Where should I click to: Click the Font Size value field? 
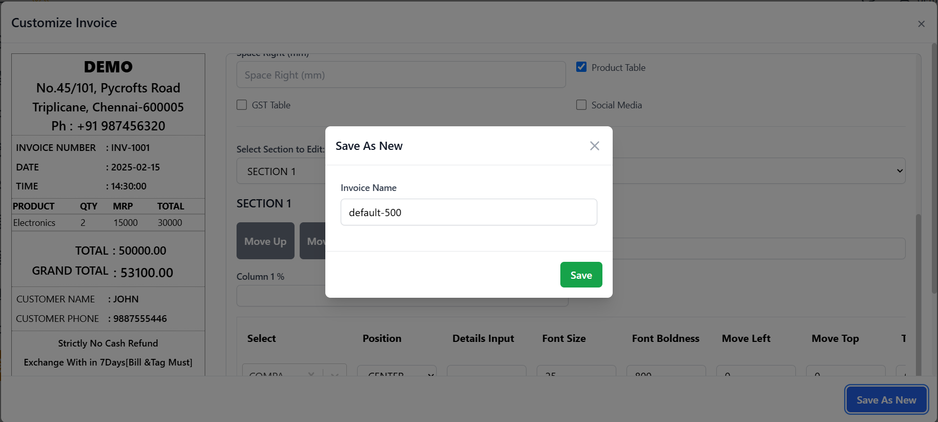(576, 371)
